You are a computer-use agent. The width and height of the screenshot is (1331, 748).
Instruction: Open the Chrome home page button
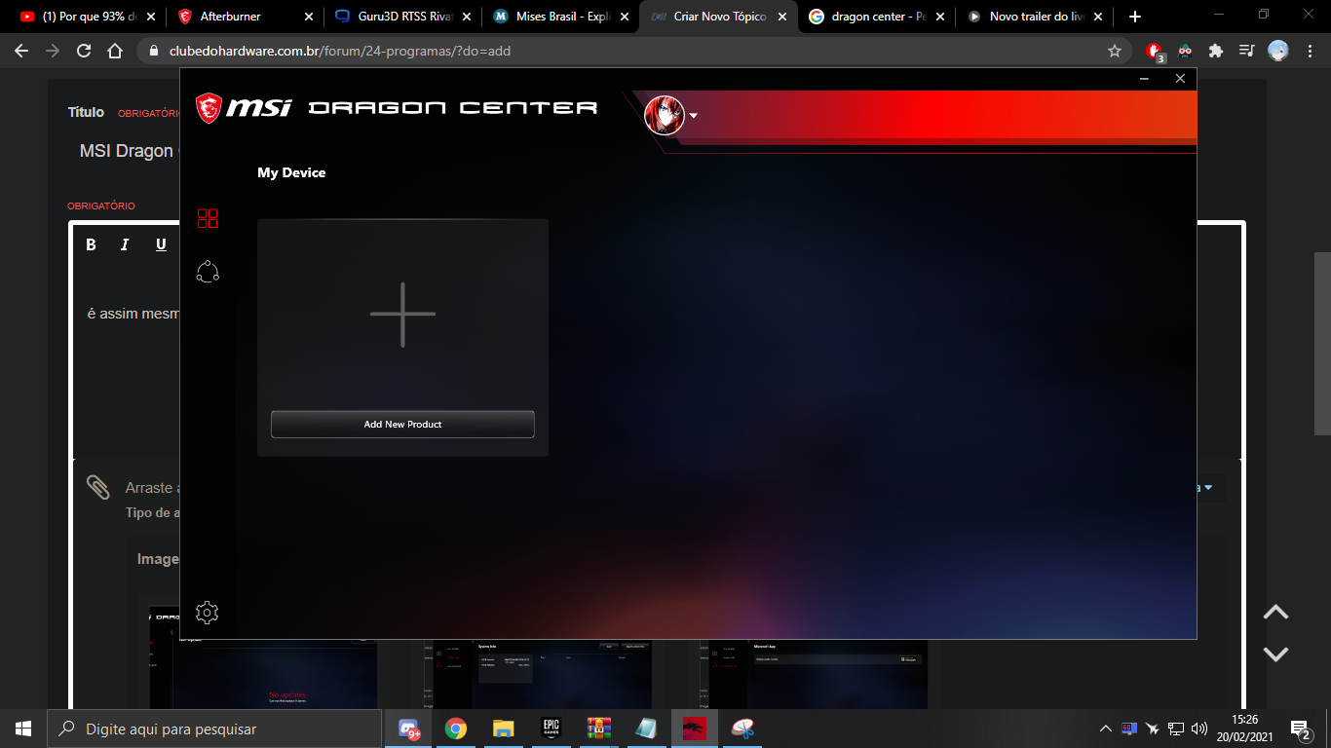click(115, 51)
